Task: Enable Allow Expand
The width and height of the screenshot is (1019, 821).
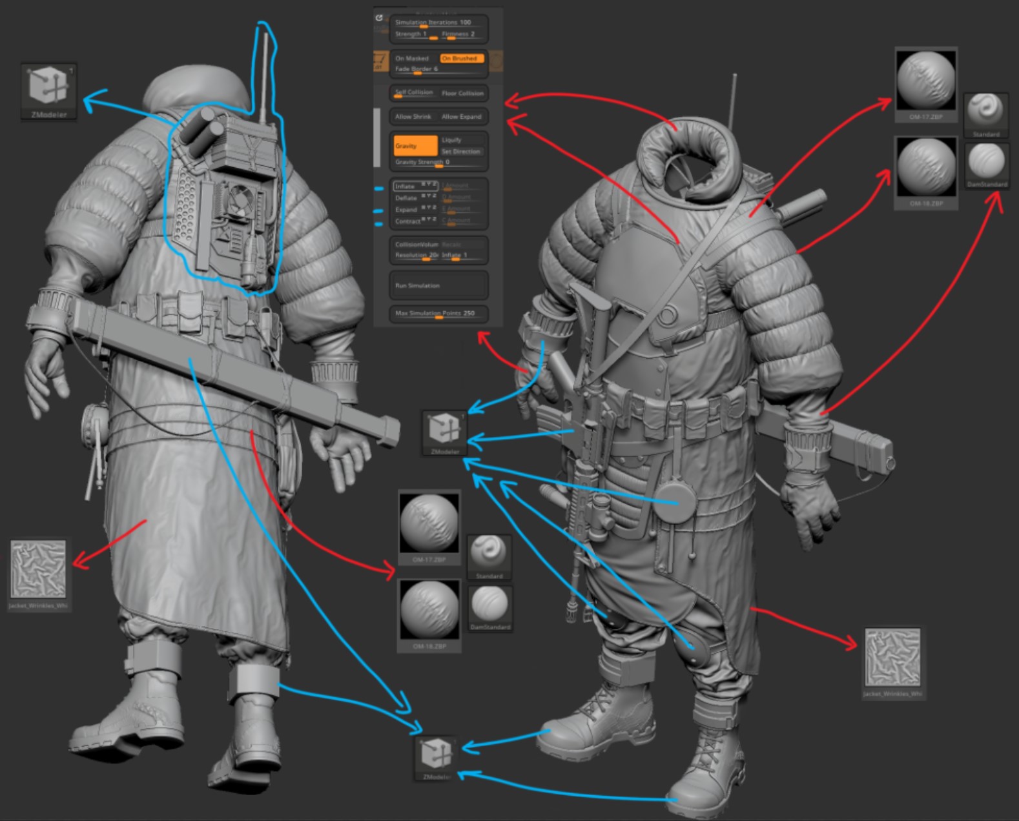Action: [462, 117]
